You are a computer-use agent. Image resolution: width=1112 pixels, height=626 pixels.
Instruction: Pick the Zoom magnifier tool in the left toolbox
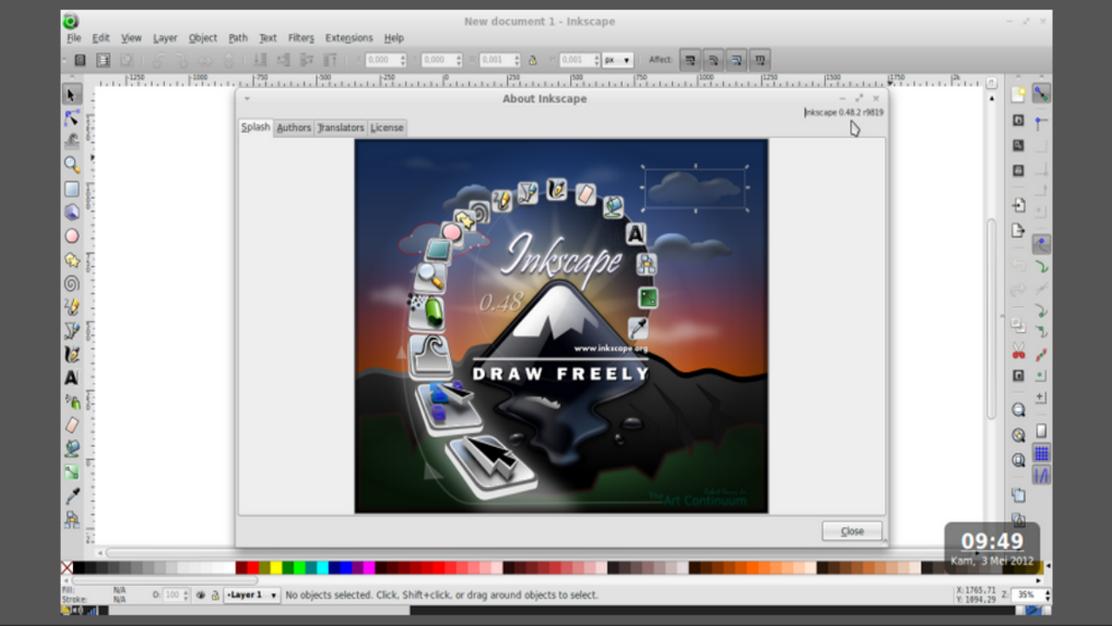click(x=72, y=165)
